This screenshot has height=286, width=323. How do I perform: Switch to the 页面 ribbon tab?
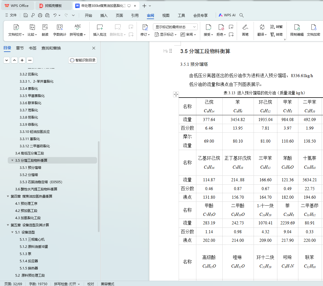[119, 15]
